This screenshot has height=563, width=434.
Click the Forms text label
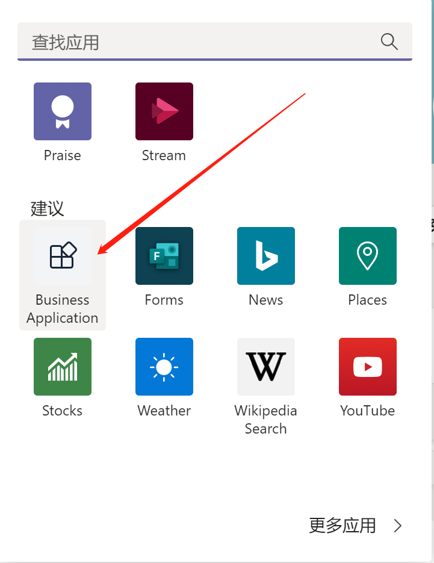pyautogui.click(x=164, y=300)
